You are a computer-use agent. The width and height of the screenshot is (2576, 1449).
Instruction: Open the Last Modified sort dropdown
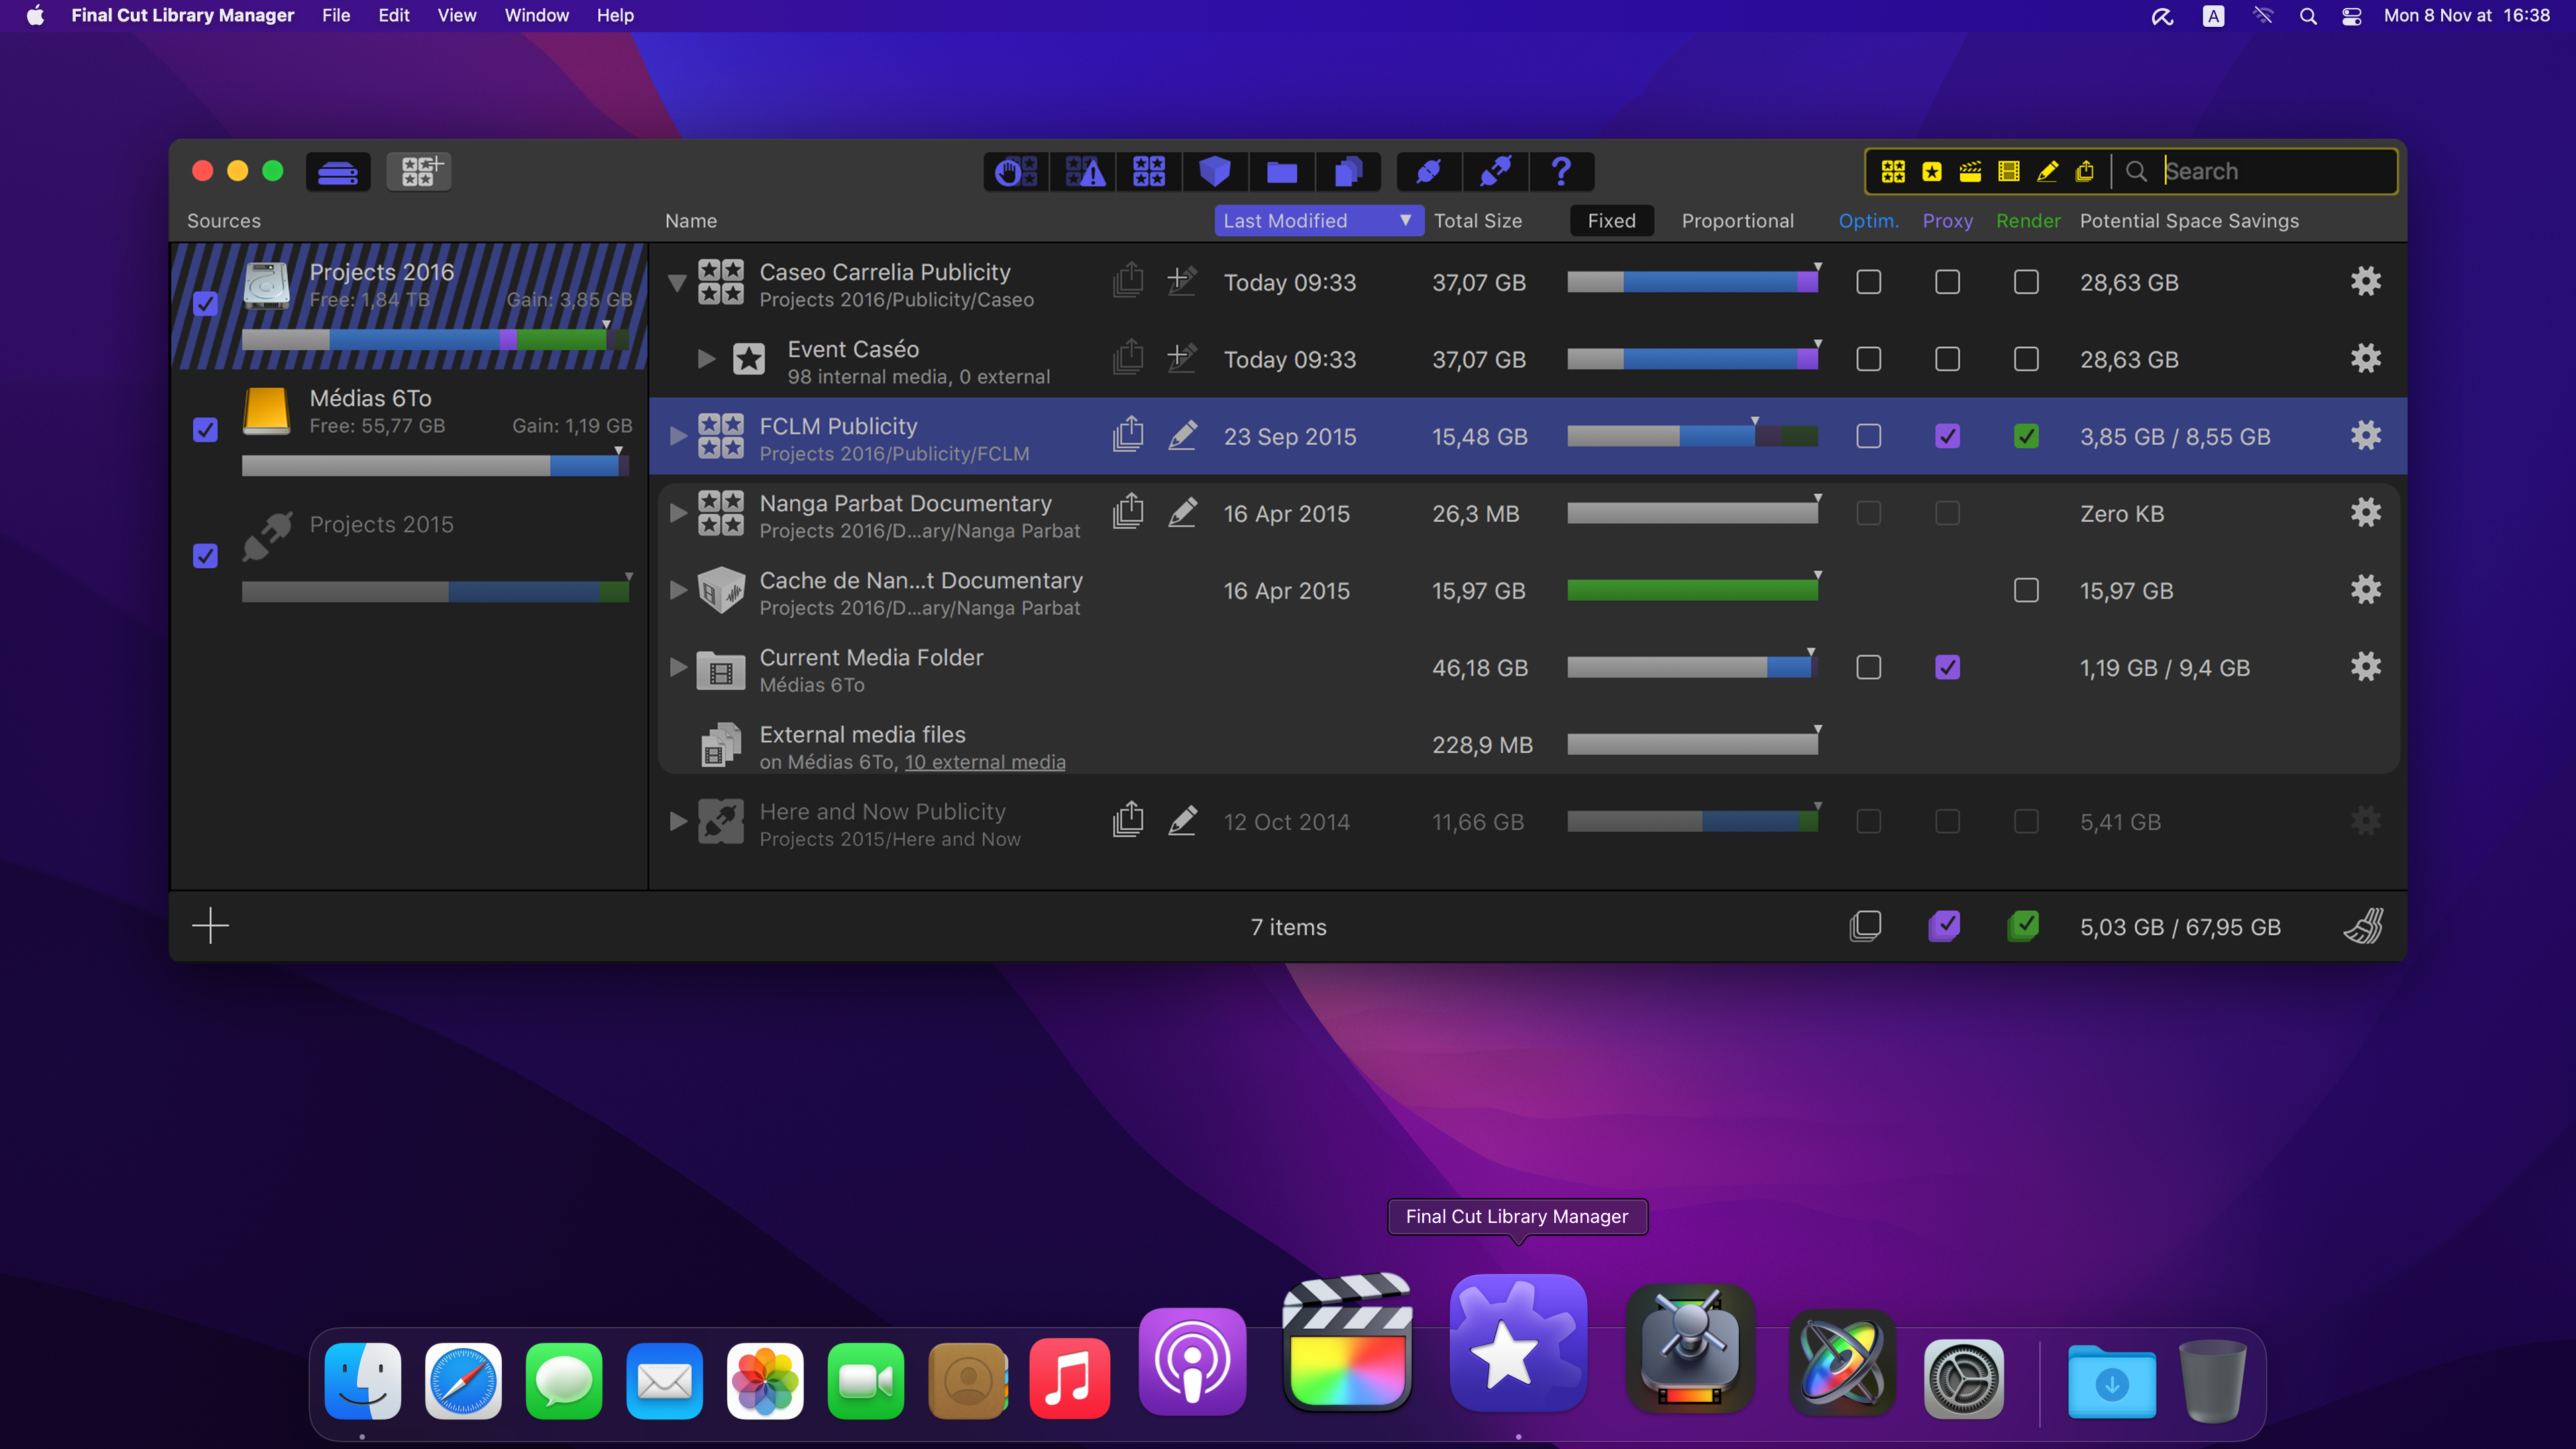click(1318, 220)
